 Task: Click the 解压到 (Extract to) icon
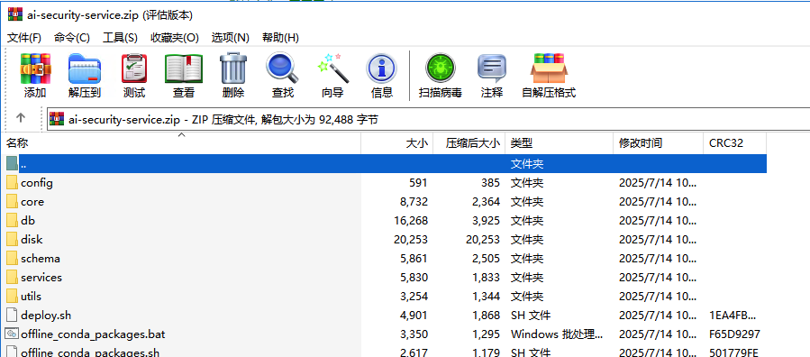pos(84,69)
